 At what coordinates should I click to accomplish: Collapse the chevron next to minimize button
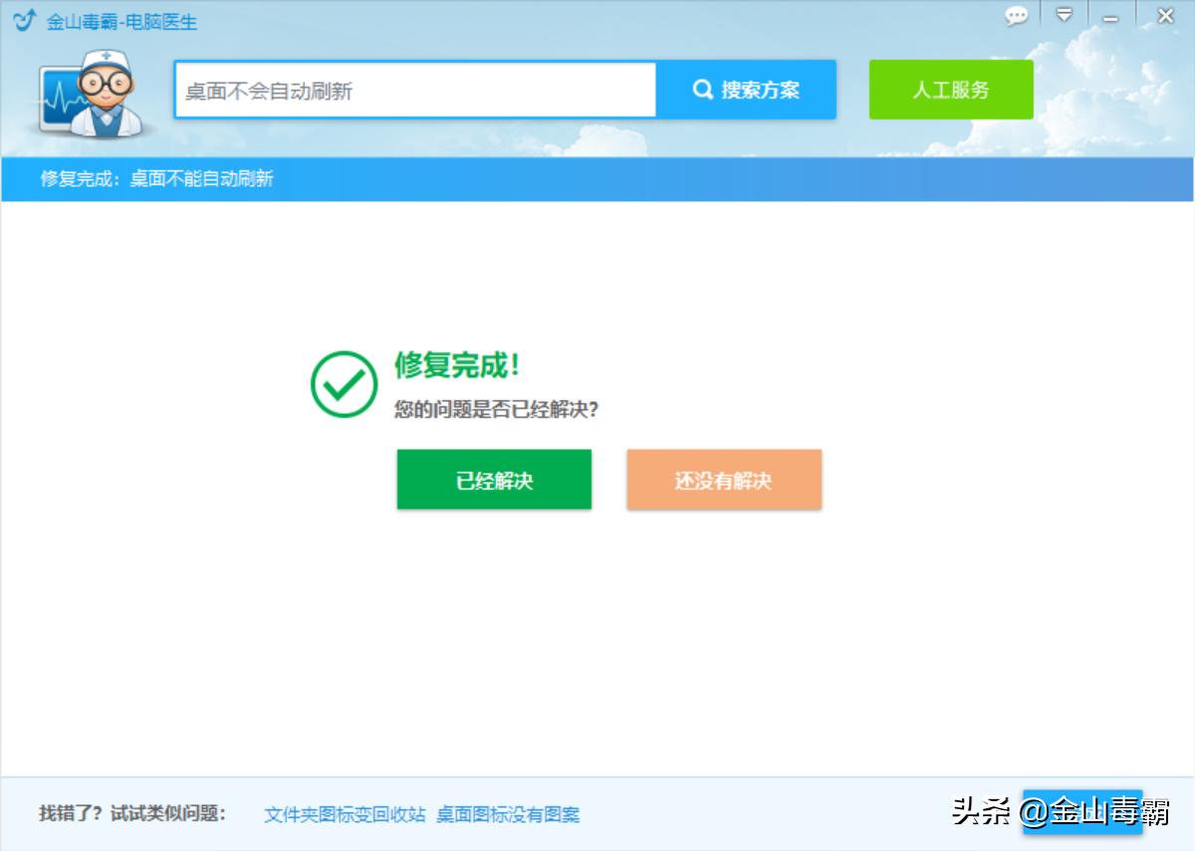[x=1066, y=16]
